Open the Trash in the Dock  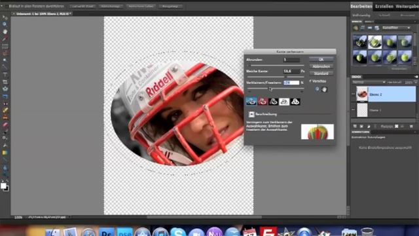pos(367,232)
